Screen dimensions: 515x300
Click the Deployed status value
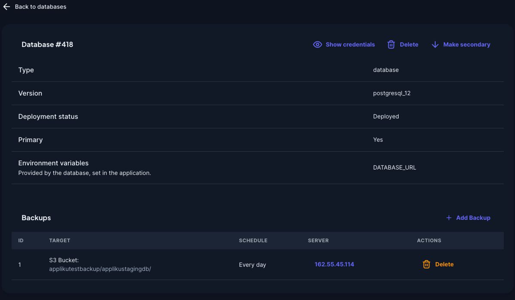coord(386,116)
